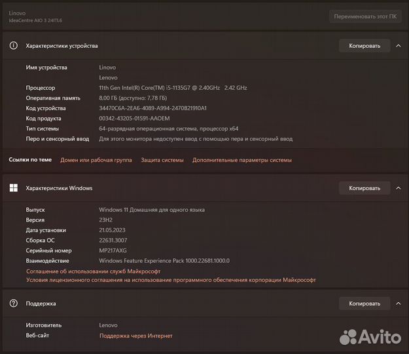Screen dimensions: 409x354
Task: Click the info icon beside Характеристики устройства
Action: tap(14, 46)
